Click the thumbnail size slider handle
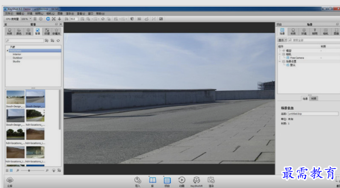 [x=29, y=171]
